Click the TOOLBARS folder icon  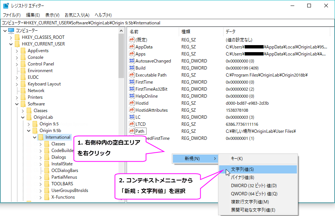pyautogui.click(x=47, y=184)
